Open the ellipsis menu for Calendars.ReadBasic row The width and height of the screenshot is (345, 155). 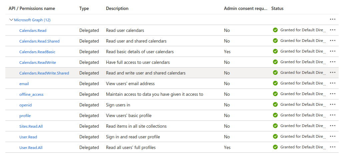(332, 51)
